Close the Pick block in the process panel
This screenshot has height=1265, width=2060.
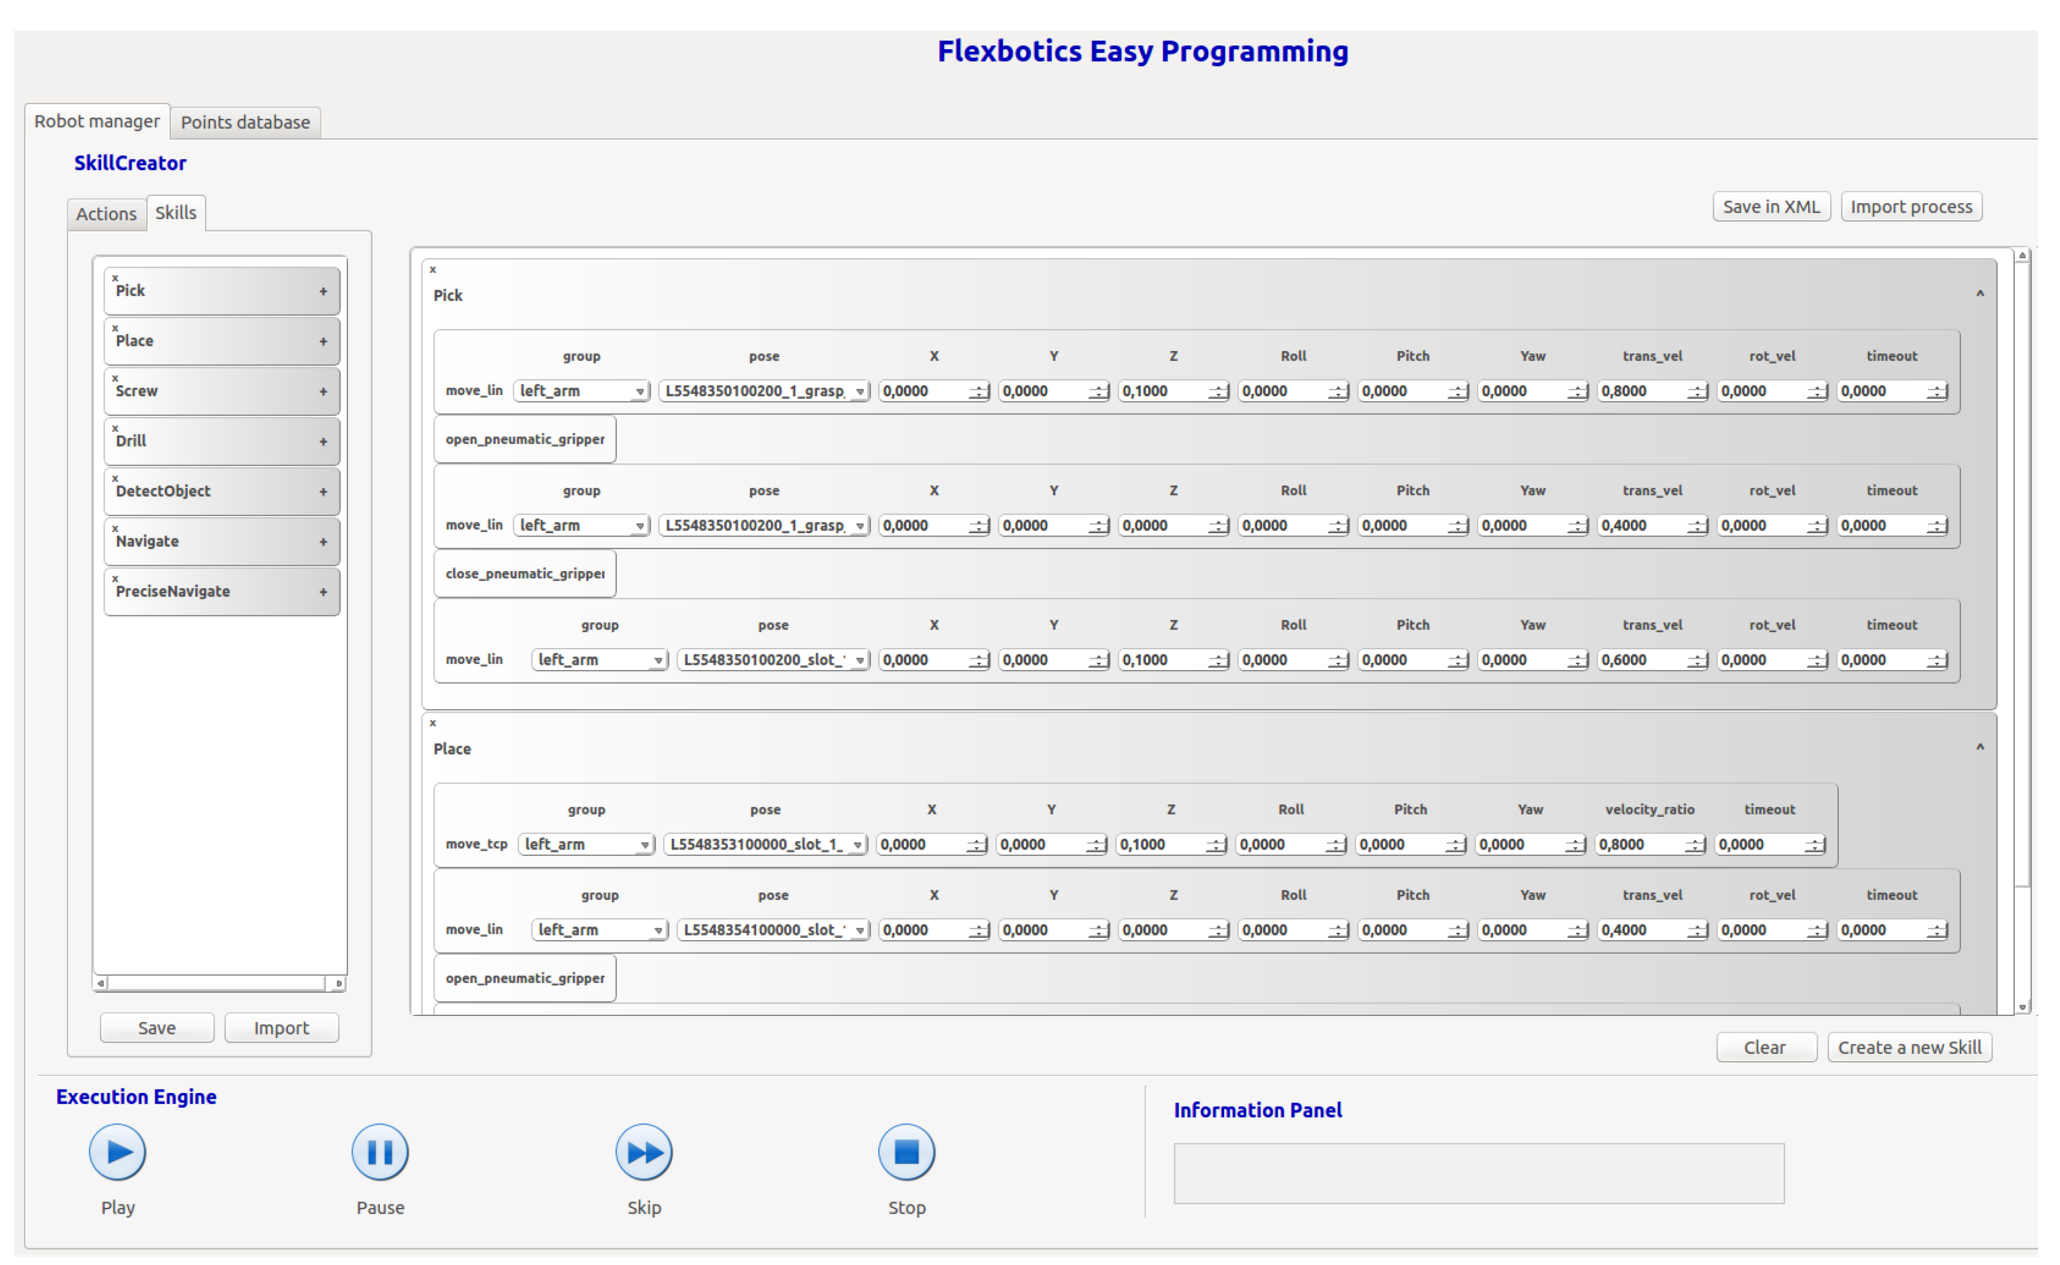pos(432,269)
